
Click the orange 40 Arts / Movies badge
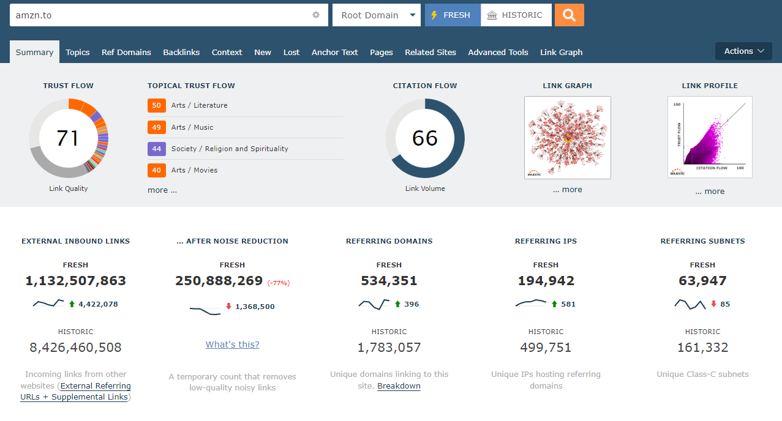[157, 170]
